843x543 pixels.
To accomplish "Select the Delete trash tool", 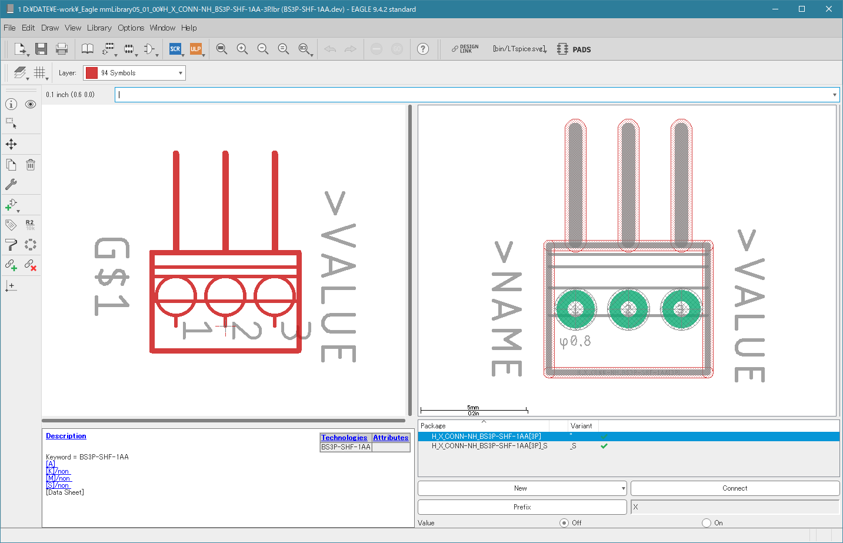I will pos(31,165).
